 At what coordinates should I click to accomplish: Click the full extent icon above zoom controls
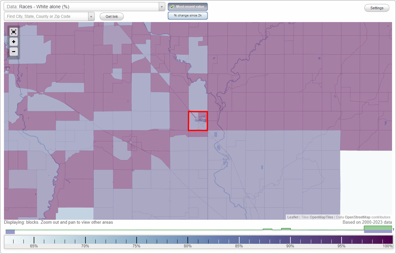[13, 32]
